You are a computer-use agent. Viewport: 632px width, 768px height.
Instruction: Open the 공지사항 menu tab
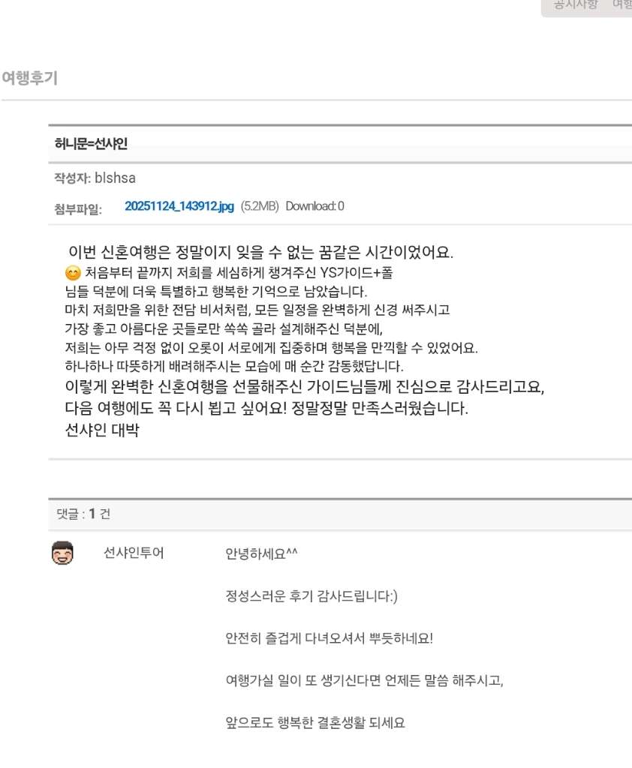[575, 4]
